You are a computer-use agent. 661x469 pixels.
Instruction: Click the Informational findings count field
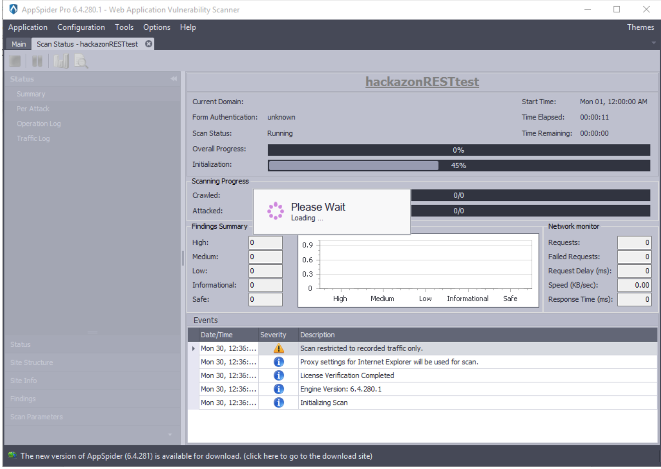tap(266, 286)
